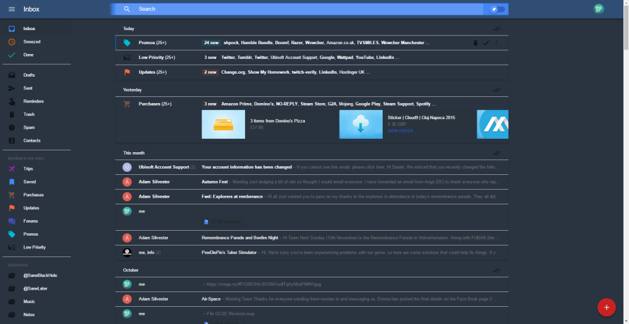629x324 pixels.
Task: Click the Contacts icon in sidebar
Action: (x=12, y=141)
